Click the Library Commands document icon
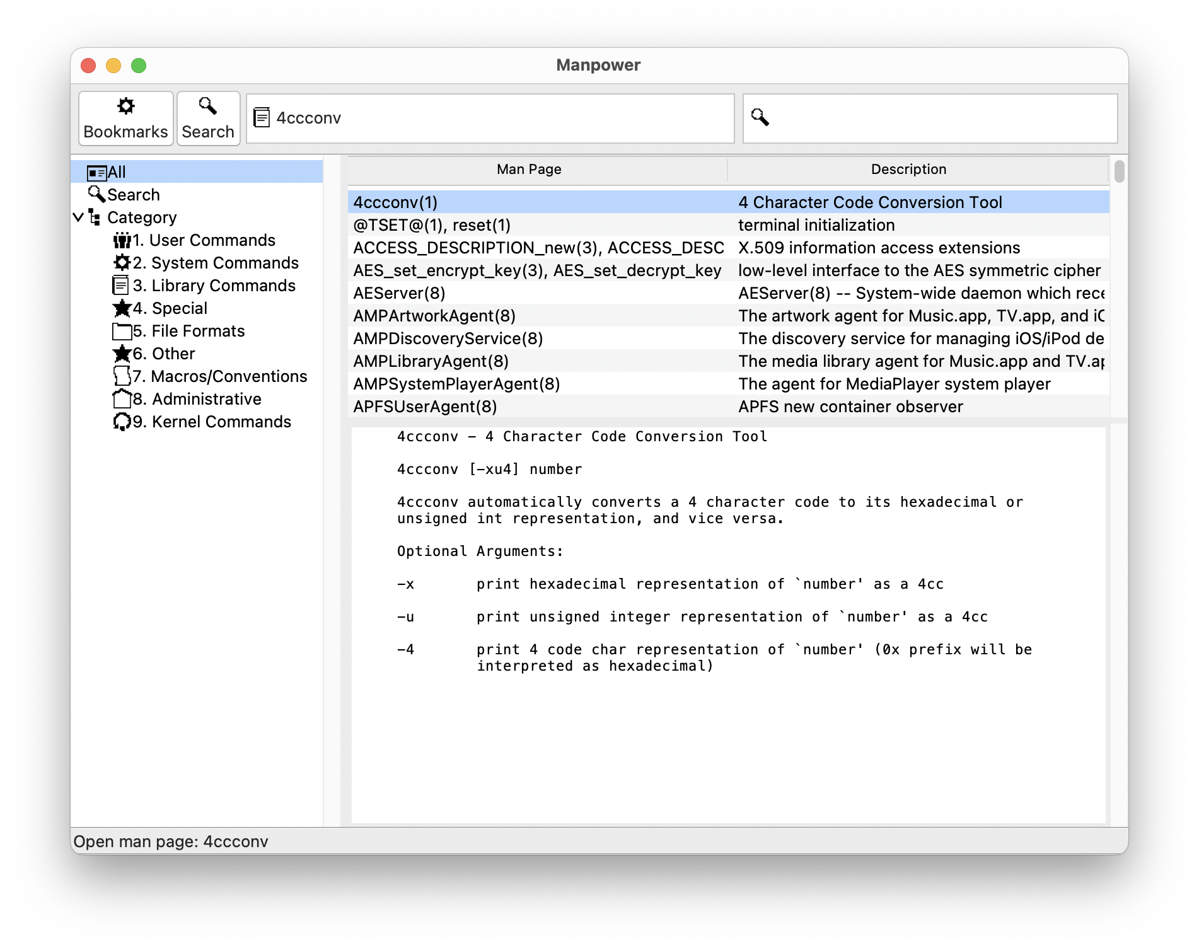1199x948 pixels. pyautogui.click(x=120, y=286)
